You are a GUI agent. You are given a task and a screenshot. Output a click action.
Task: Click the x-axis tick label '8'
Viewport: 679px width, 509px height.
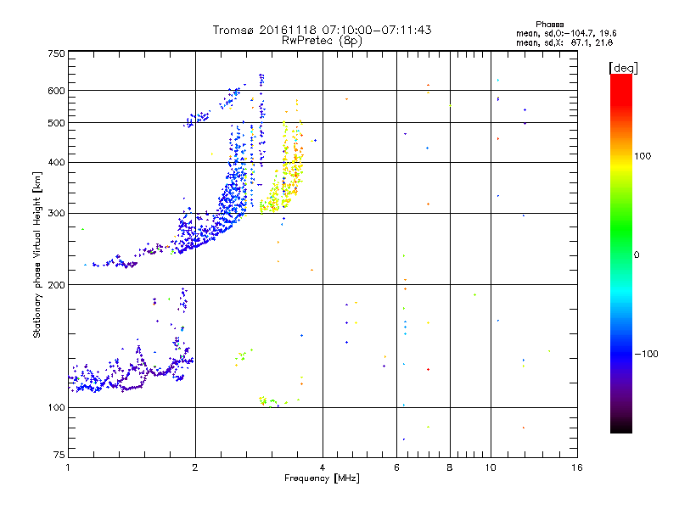point(450,467)
